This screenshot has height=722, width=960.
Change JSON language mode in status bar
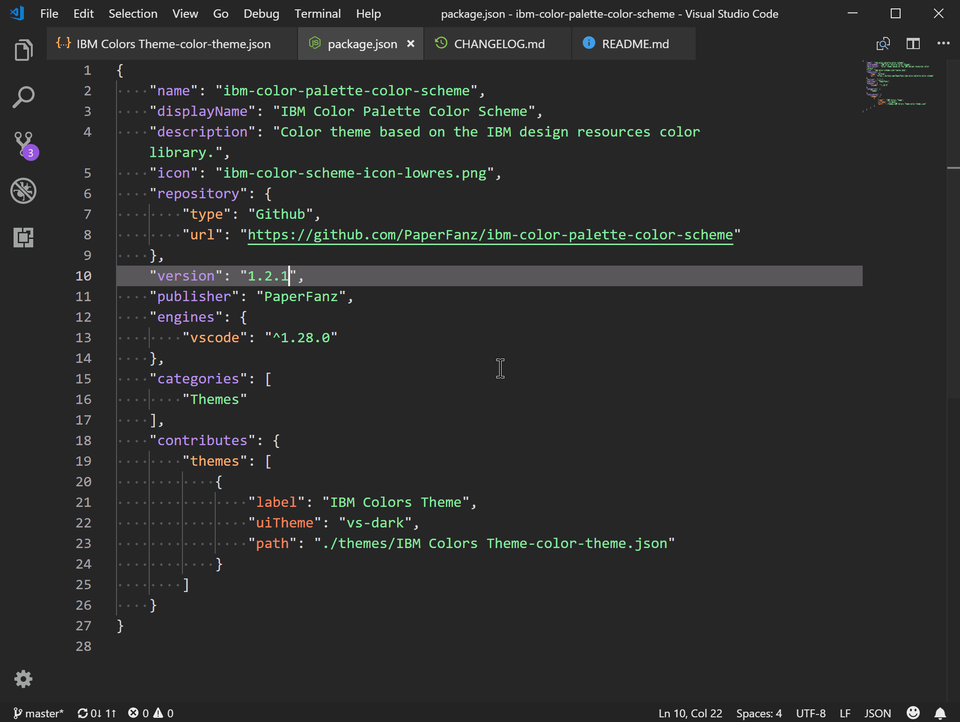877,713
